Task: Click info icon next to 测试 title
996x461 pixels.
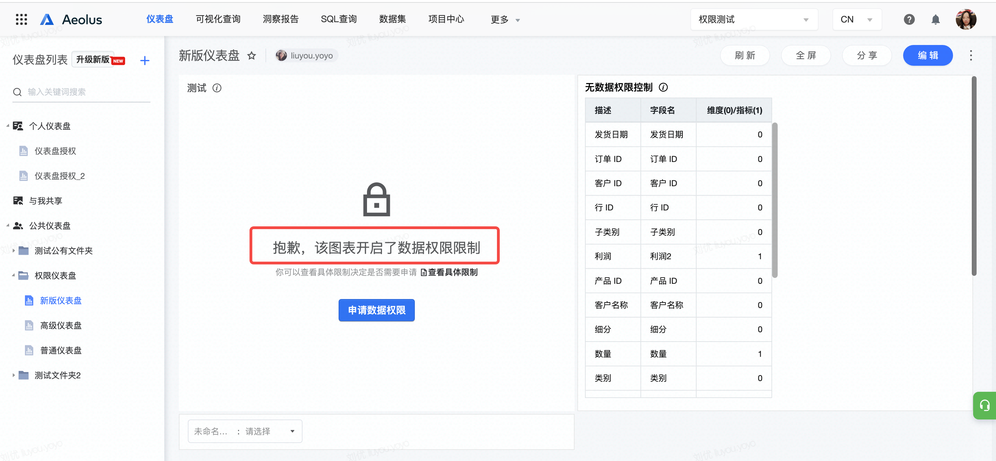Action: pos(217,88)
